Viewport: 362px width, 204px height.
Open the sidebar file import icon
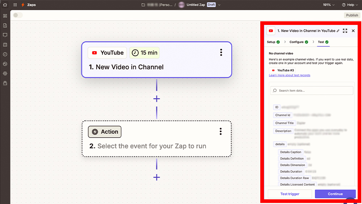pos(5,26)
